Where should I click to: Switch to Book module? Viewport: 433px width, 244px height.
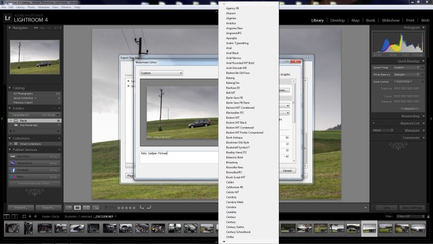click(371, 20)
